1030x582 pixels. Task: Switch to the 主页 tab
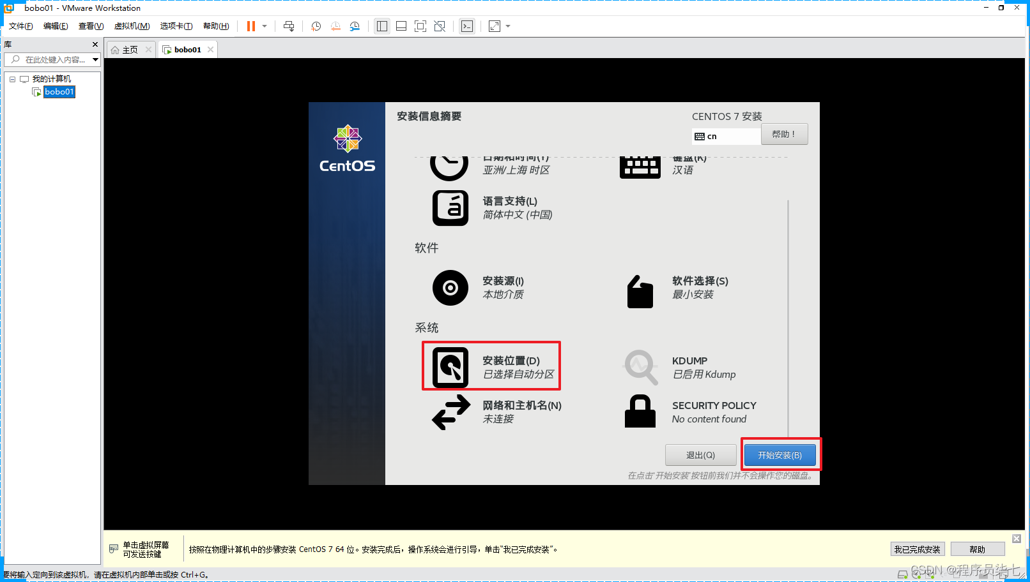128,49
